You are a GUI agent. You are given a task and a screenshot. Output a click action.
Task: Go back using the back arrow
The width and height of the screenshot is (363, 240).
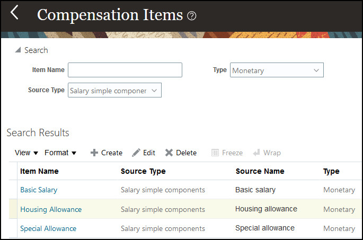coord(14,13)
